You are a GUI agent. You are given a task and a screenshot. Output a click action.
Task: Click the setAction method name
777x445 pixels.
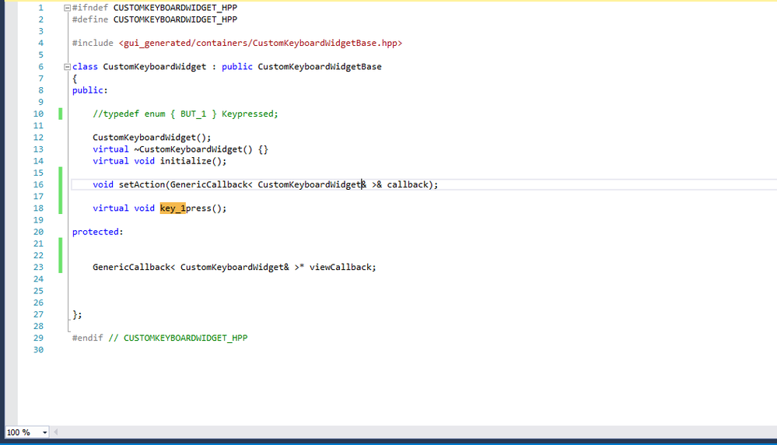click(142, 184)
